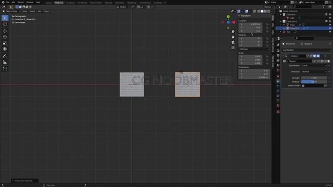This screenshot has width=333, height=187.
Task: Click the Vertex Group field
Action: (313, 86)
